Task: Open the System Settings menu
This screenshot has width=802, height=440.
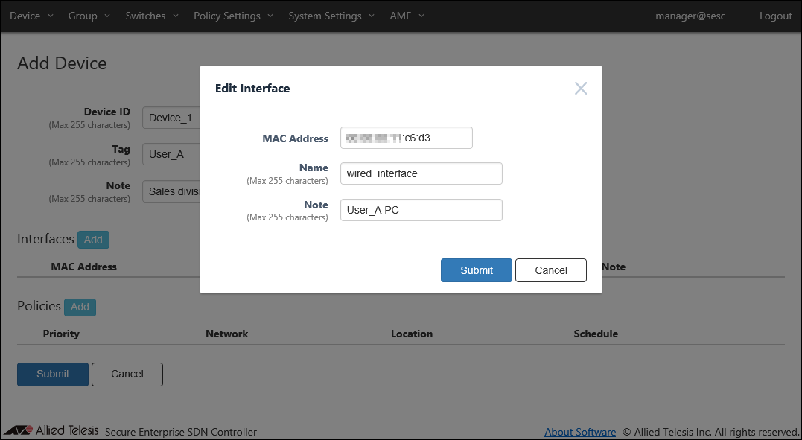Action: 331,16
